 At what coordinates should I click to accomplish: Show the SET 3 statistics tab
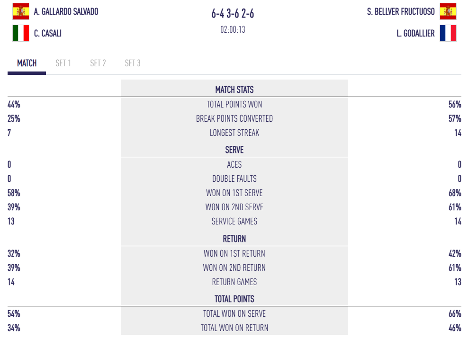tap(133, 63)
